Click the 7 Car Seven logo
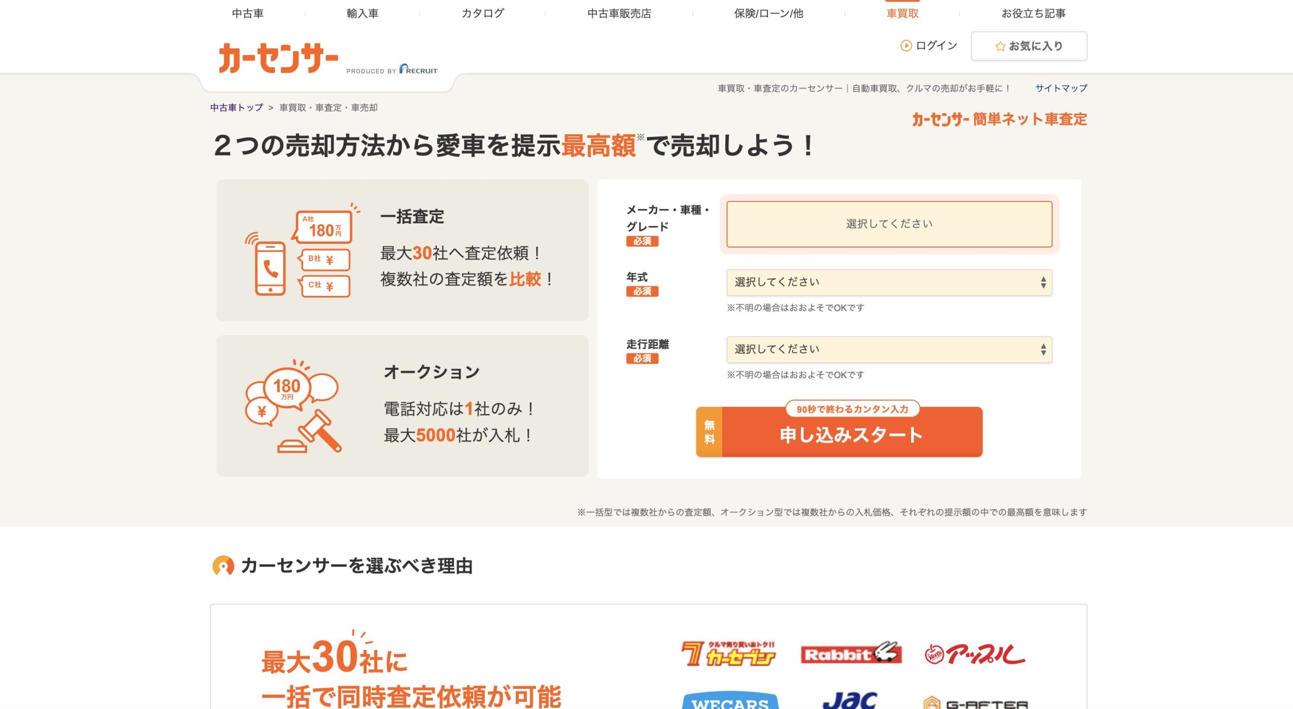The width and height of the screenshot is (1293, 709). 728,654
